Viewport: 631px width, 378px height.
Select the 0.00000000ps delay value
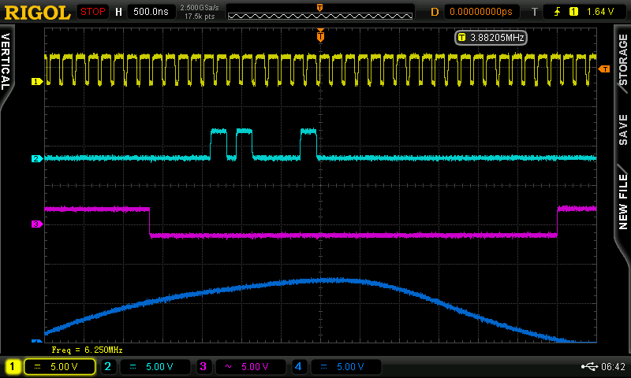tap(481, 12)
